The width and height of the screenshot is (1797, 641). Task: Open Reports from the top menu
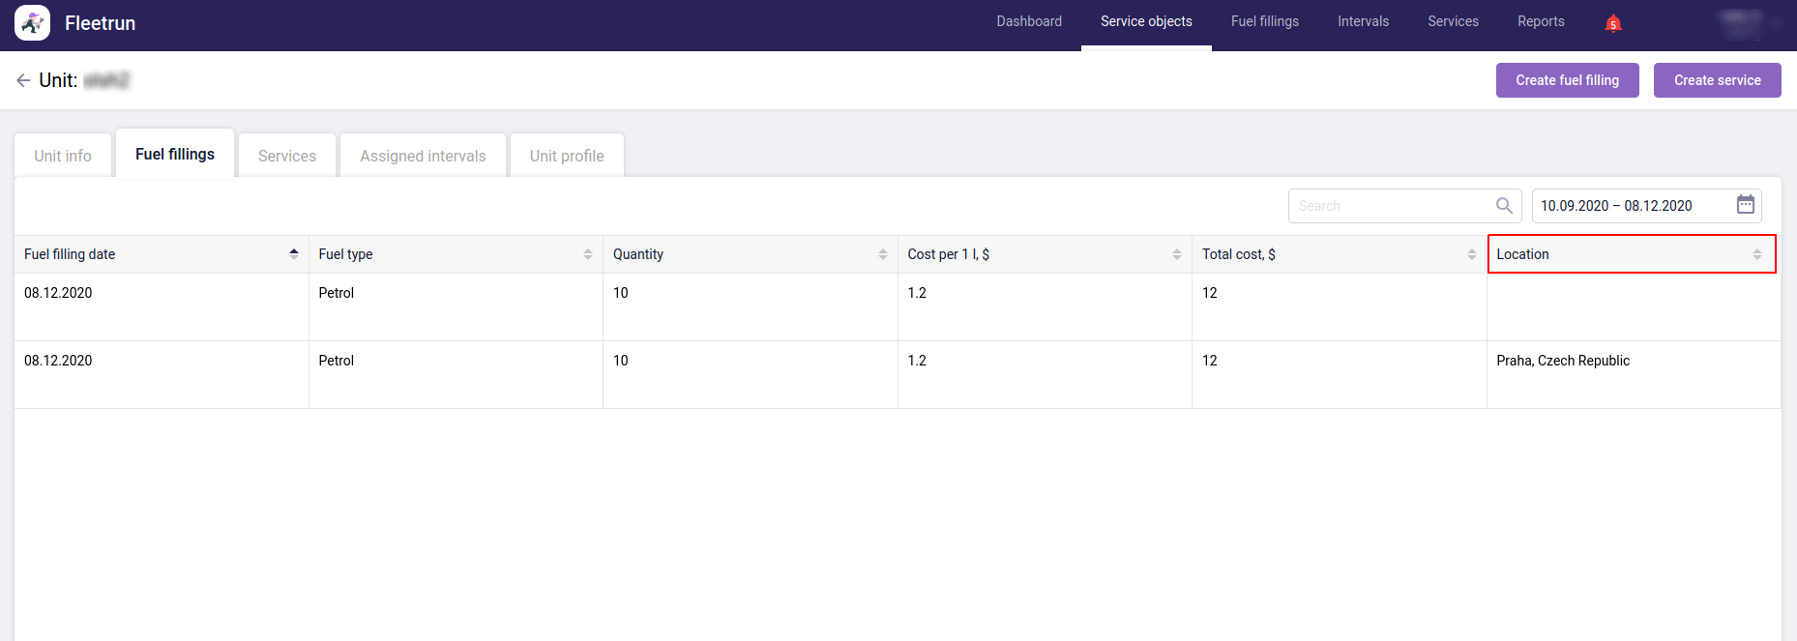coord(1540,21)
